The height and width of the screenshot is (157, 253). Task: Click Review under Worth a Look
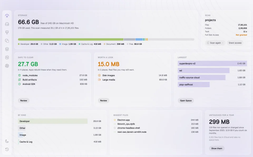pyautogui.click(x=103, y=100)
